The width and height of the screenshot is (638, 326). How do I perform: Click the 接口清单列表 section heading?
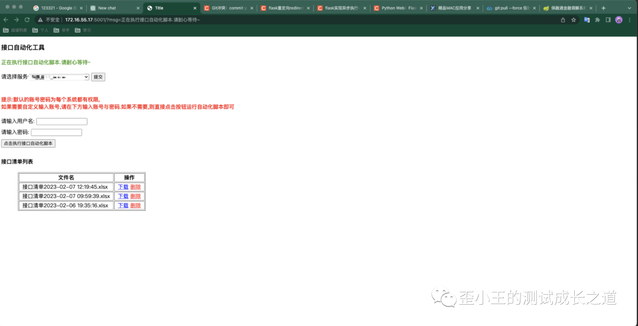click(17, 162)
